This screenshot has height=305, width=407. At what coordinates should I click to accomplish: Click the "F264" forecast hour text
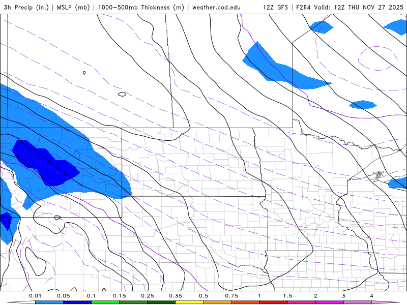[303, 7]
